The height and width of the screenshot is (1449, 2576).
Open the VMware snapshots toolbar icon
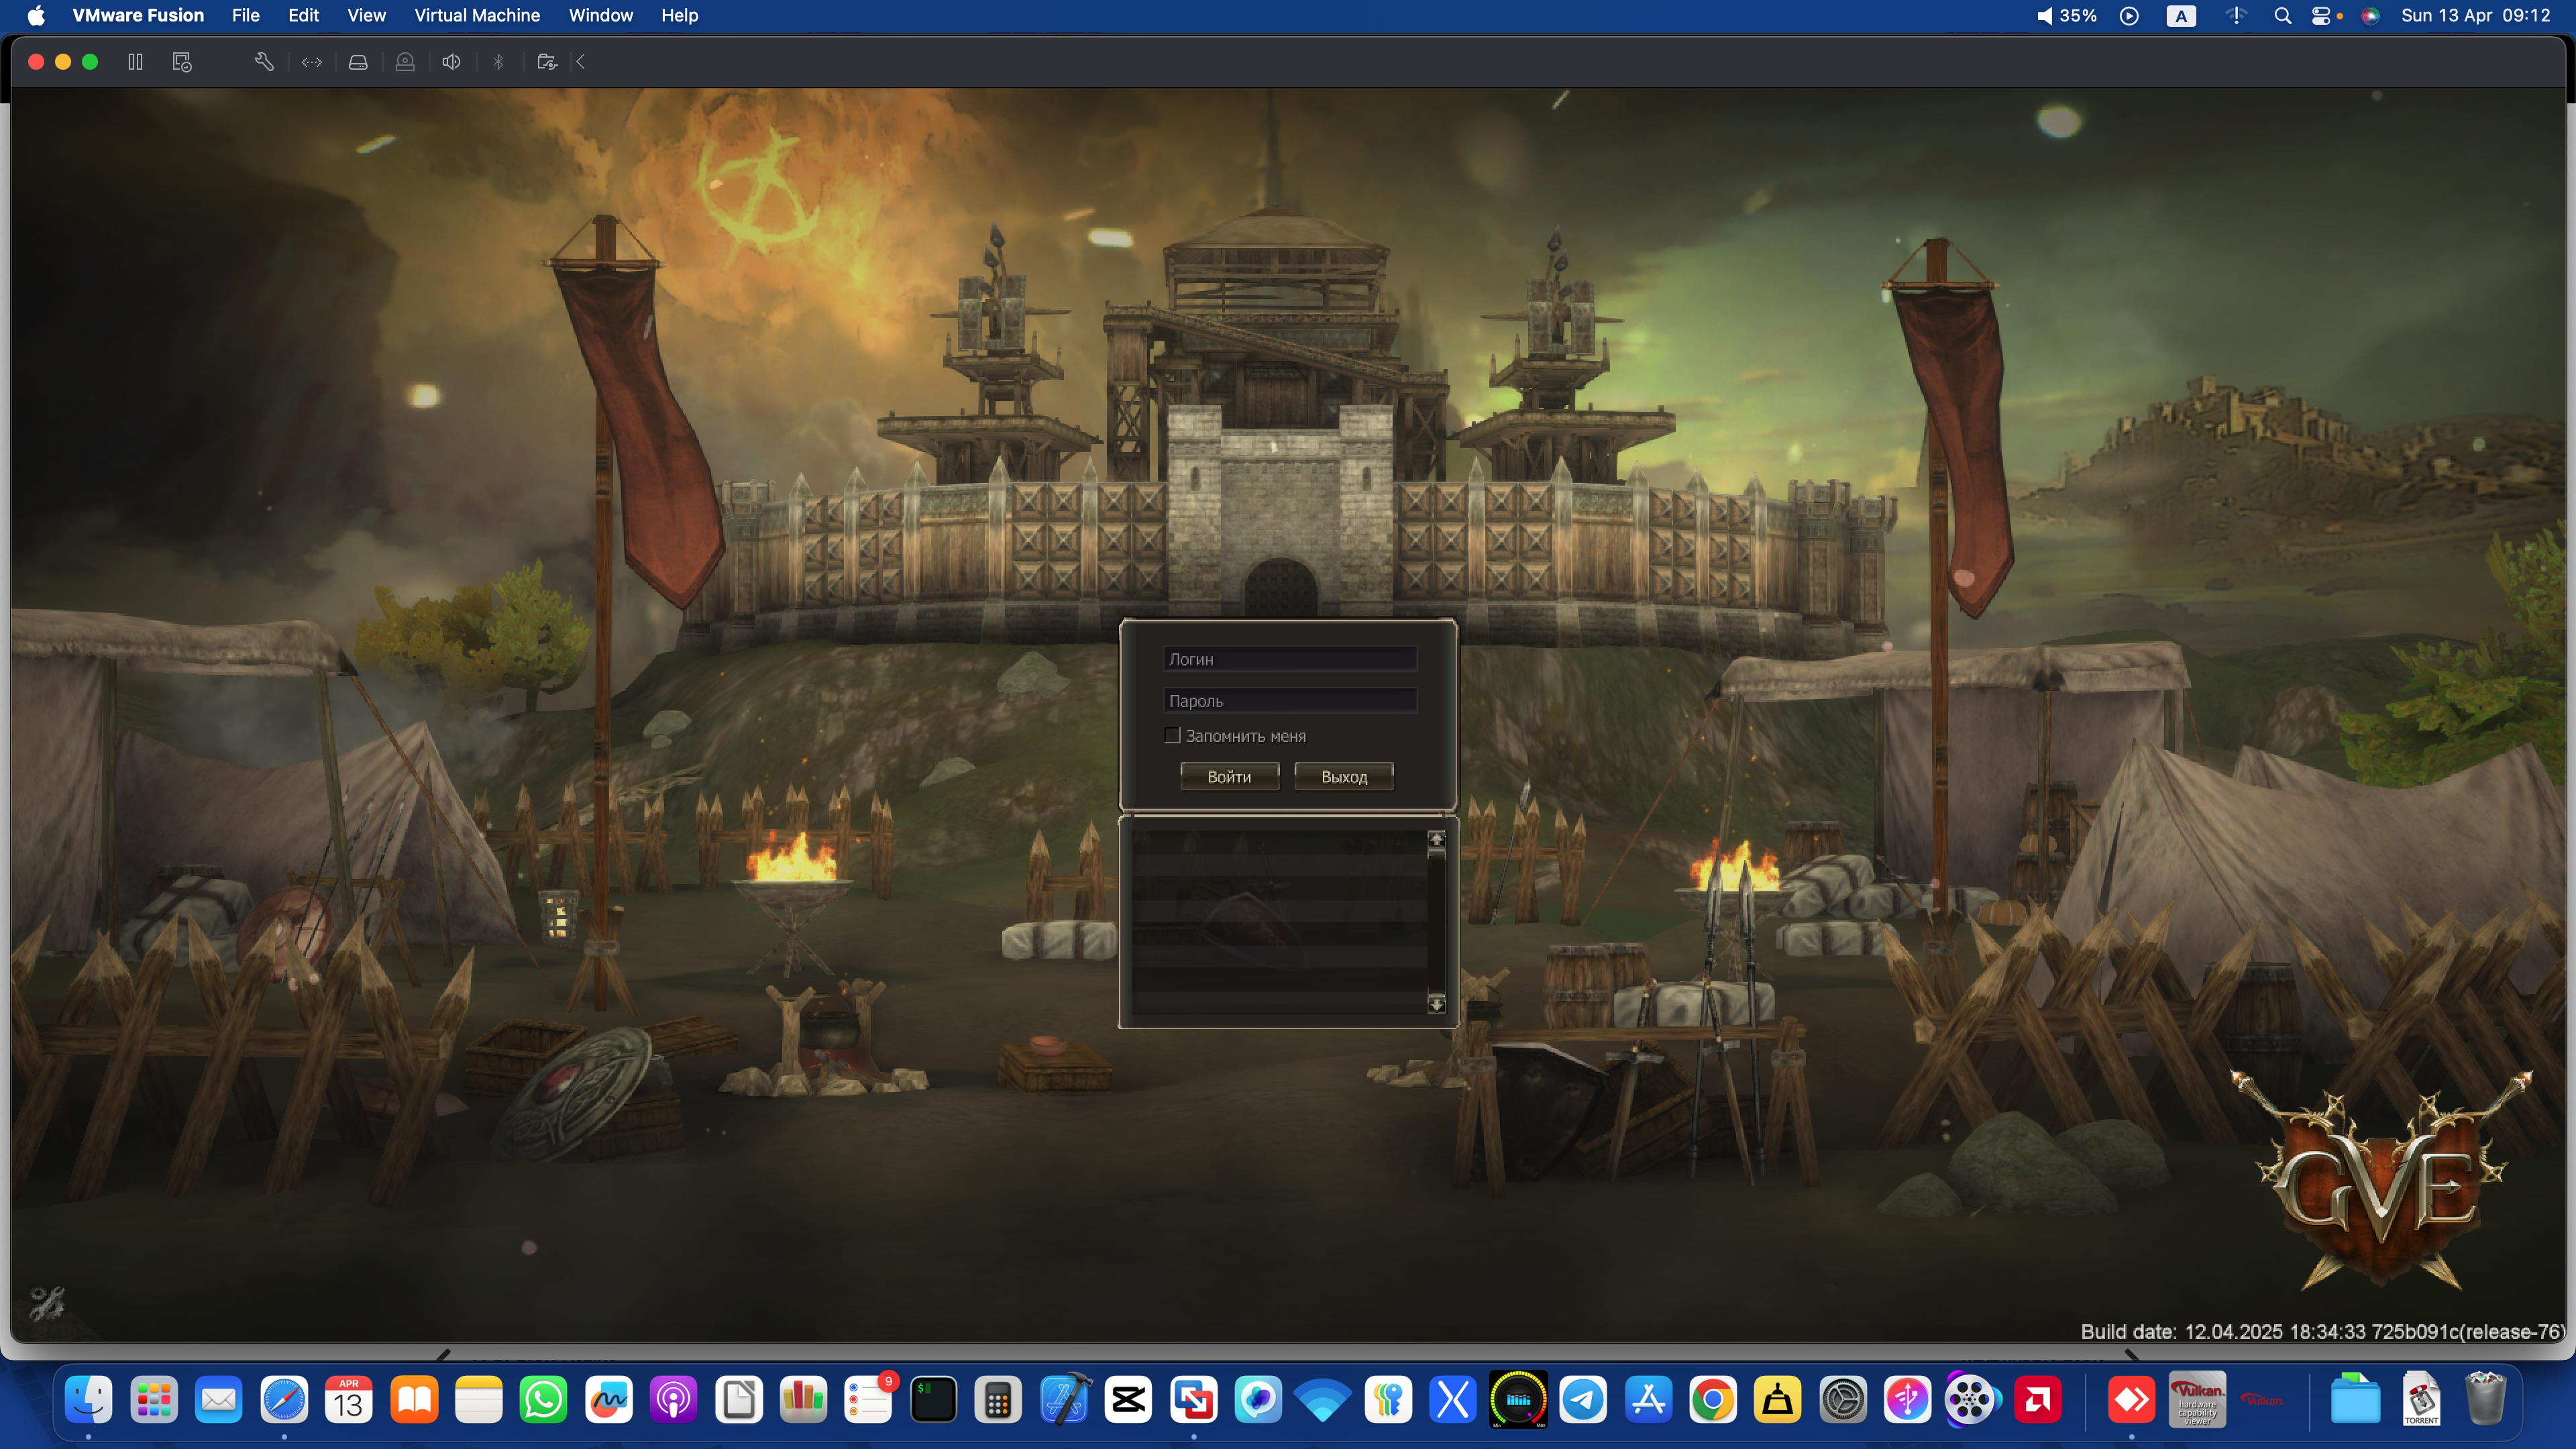tap(182, 62)
